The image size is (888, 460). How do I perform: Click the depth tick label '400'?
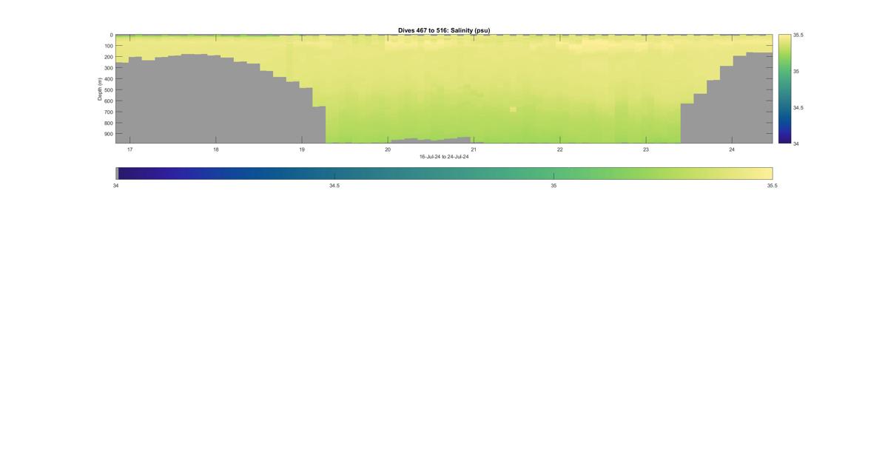click(x=109, y=79)
